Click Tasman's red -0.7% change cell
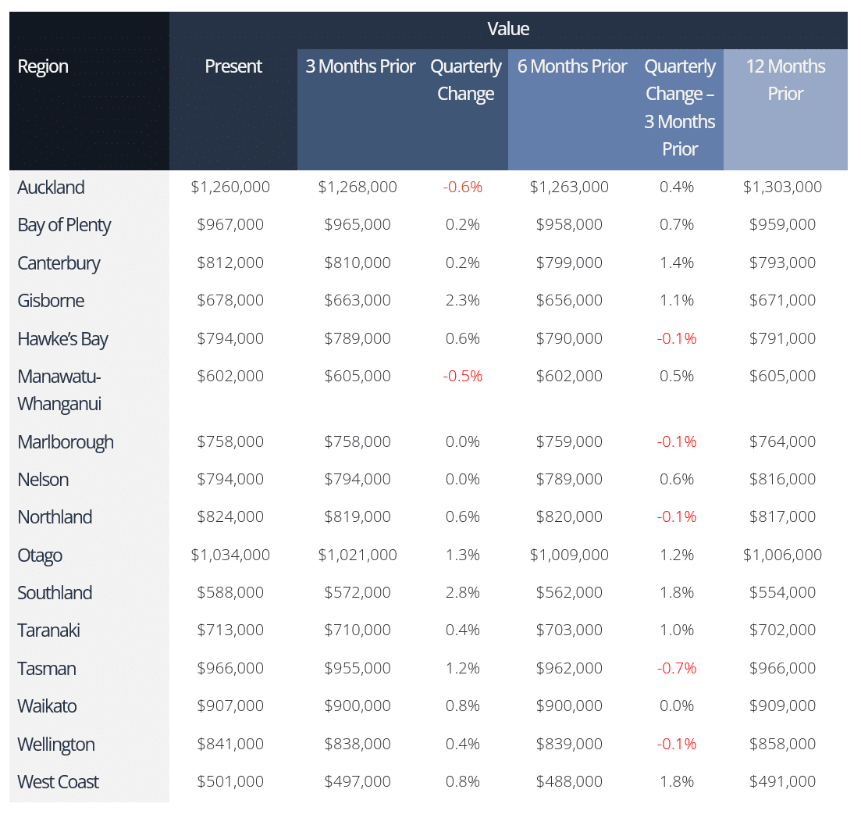Screen dimensions: 861x818 (x=676, y=669)
